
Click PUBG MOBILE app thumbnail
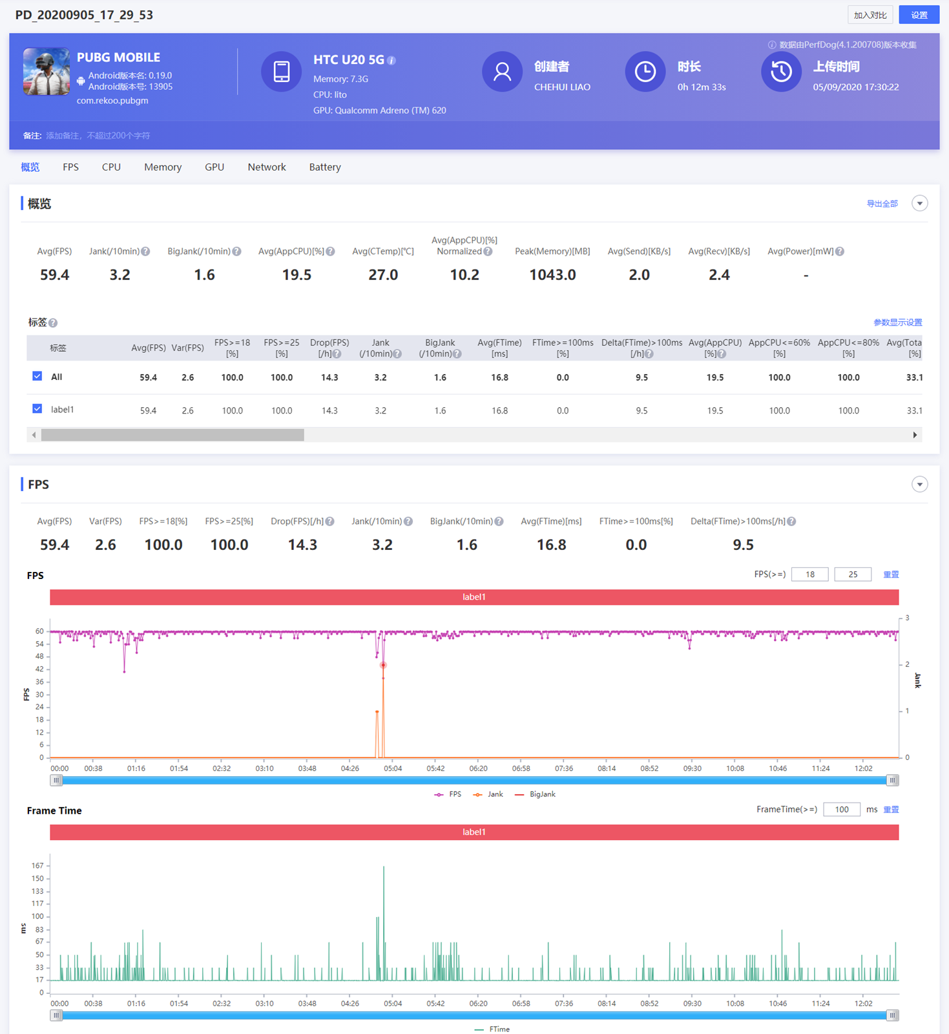coord(47,72)
